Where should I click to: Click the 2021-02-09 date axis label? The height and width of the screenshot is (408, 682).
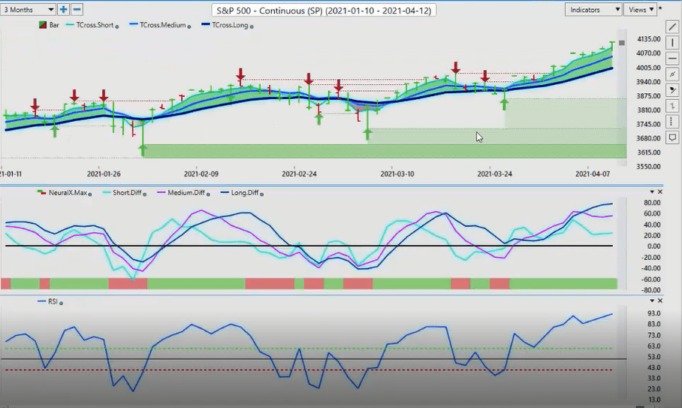coord(201,174)
